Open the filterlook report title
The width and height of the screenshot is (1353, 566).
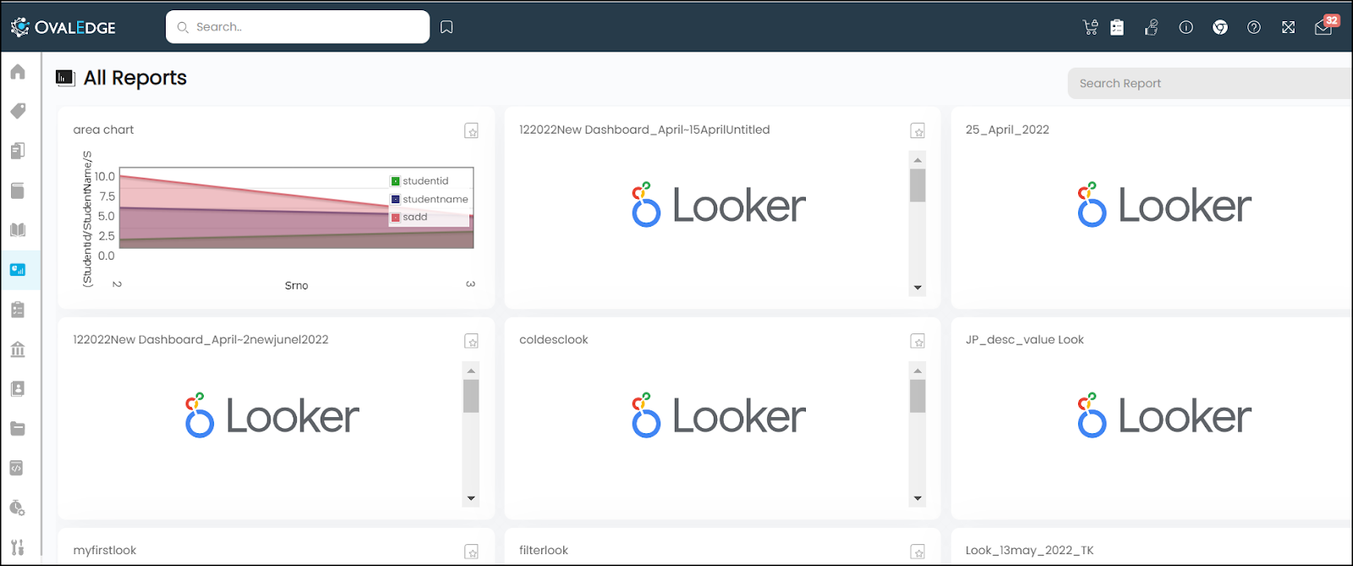[x=544, y=550]
